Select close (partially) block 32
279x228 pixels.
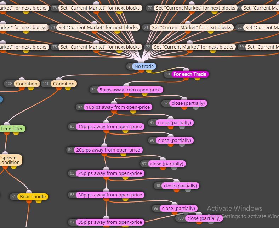pyautogui.click(x=188, y=103)
